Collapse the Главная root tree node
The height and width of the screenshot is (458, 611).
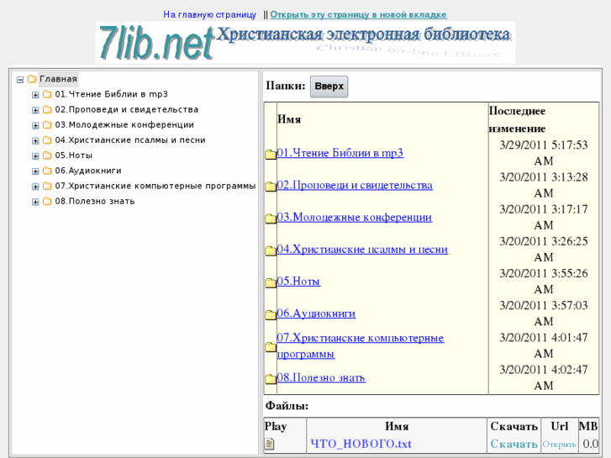click(x=20, y=80)
